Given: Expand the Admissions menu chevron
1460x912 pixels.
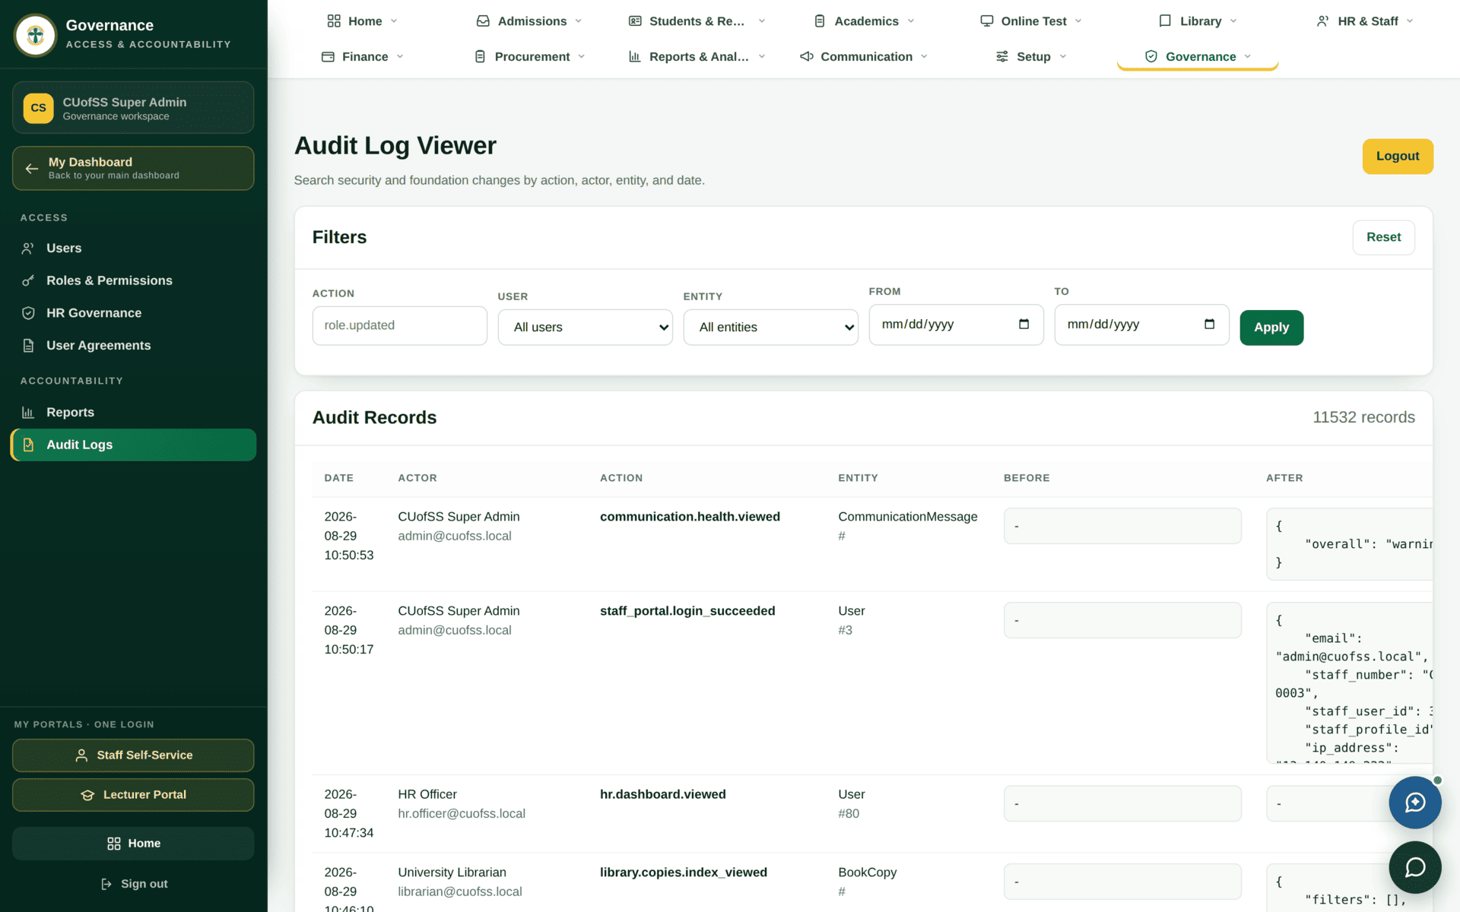Looking at the screenshot, I should click(x=579, y=21).
